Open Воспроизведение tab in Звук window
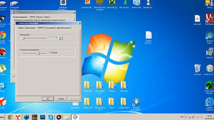Image resolution: width=214 pixels, height=120 pixels. (20, 17)
